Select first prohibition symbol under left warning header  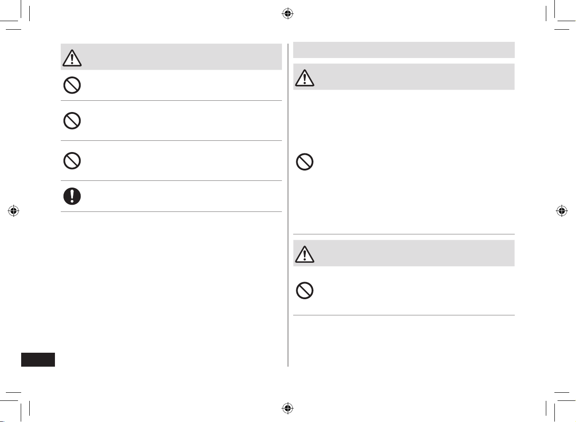click(x=72, y=85)
